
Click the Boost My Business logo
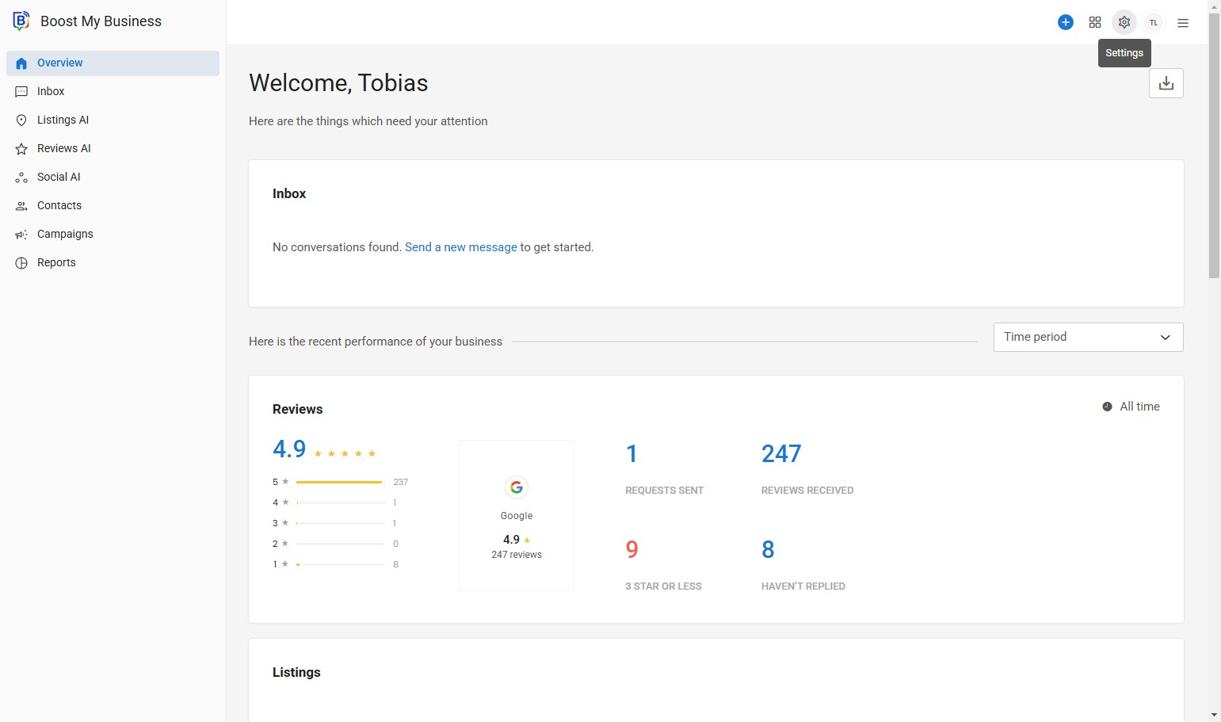tap(21, 21)
